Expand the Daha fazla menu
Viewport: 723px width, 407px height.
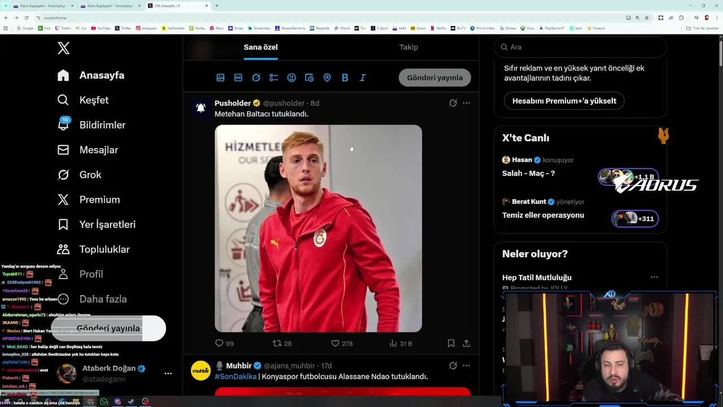point(92,299)
